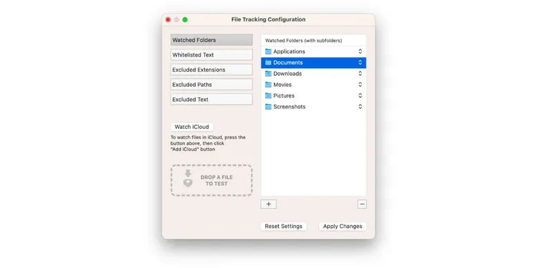Select the Pictures folder name

point(284,96)
